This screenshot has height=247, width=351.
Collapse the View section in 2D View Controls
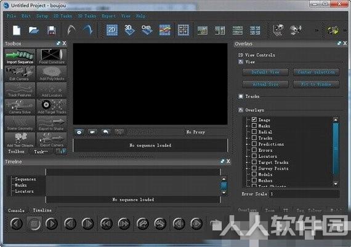point(241,62)
